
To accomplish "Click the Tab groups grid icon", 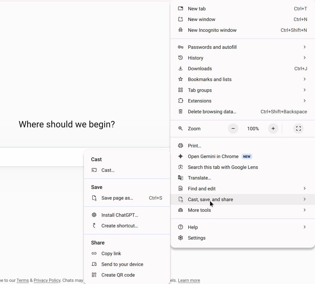I will click(180, 90).
